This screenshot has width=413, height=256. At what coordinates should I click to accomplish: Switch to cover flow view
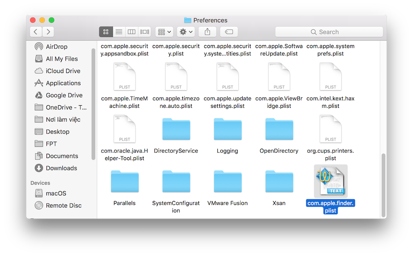[x=145, y=31]
